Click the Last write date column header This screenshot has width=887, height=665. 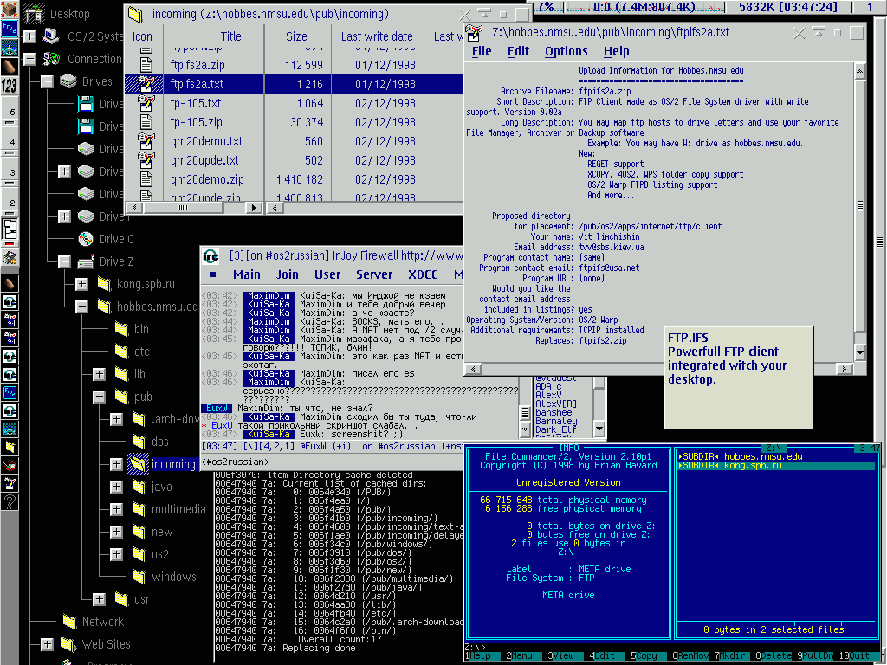(x=377, y=36)
